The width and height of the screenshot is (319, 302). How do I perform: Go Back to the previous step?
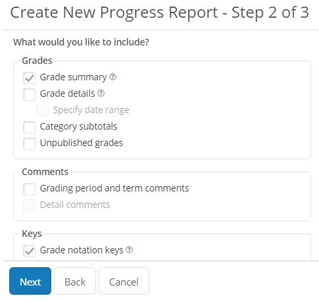(75, 281)
